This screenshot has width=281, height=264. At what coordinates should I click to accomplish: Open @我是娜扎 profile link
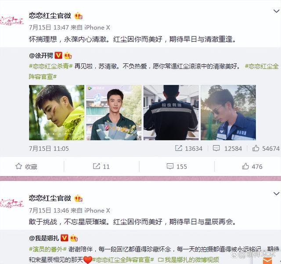pos(44,238)
